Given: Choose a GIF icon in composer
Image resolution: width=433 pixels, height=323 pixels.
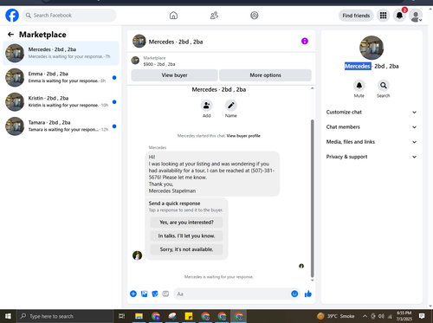Looking at the screenshot, I should pos(165,294).
